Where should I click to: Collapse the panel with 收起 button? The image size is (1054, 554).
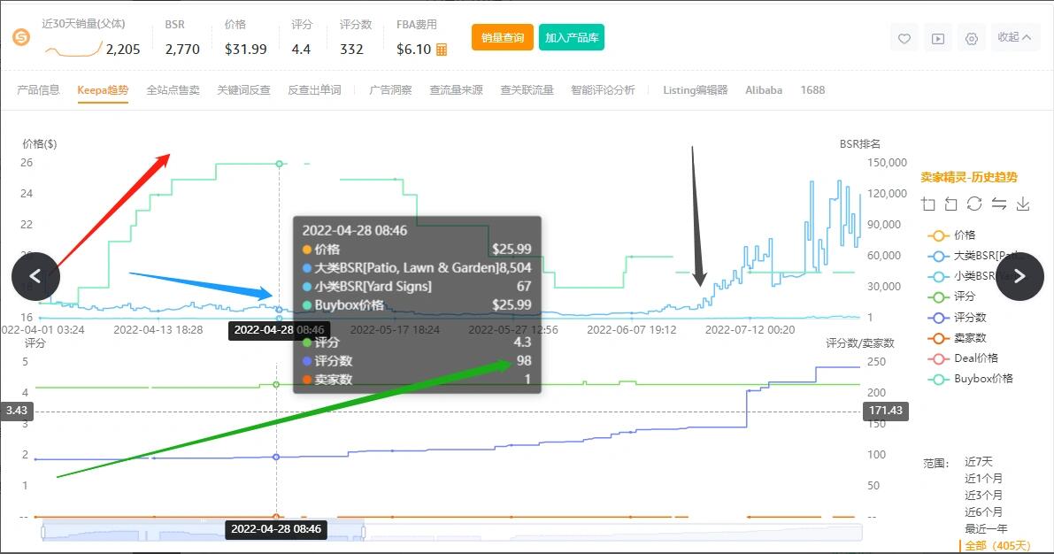click(x=1014, y=37)
